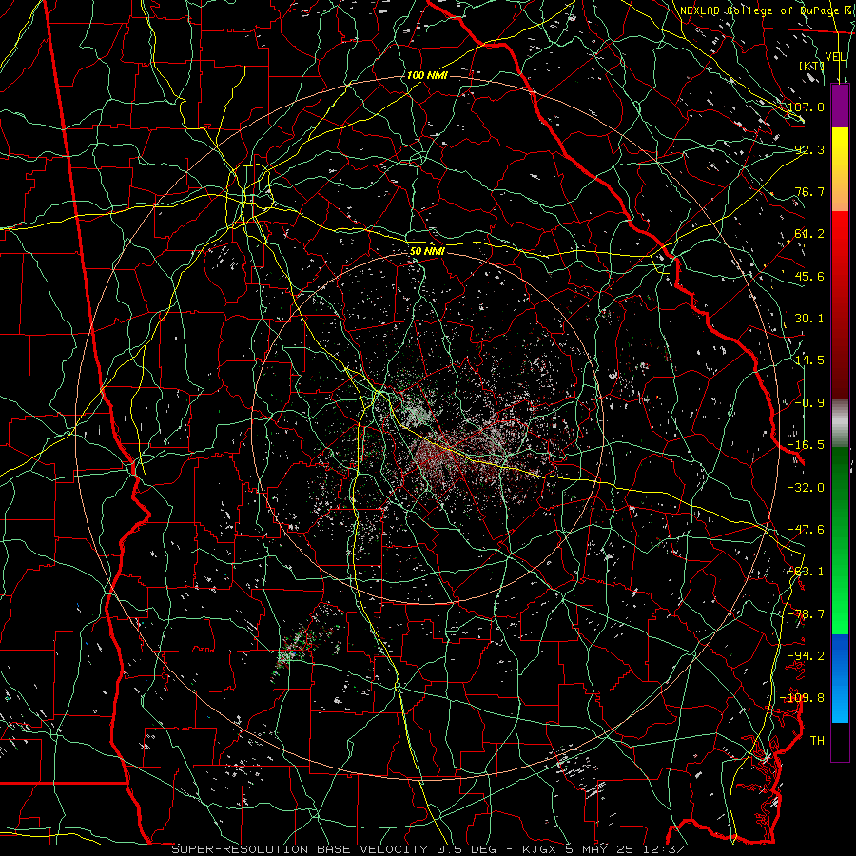Click the -32.0 legend value
The width and height of the screenshot is (856, 856).
[807, 488]
